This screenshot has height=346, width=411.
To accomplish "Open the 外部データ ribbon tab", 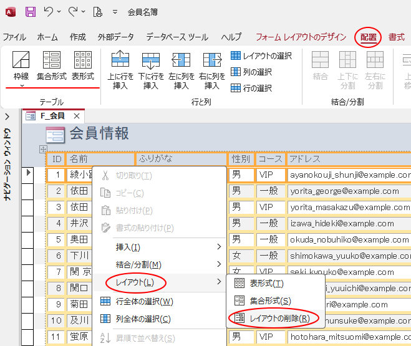I will 115,37.
